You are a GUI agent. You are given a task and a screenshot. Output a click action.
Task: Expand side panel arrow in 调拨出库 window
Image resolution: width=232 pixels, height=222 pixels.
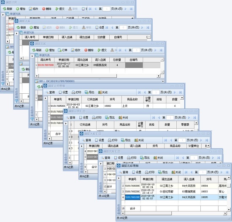32,56
